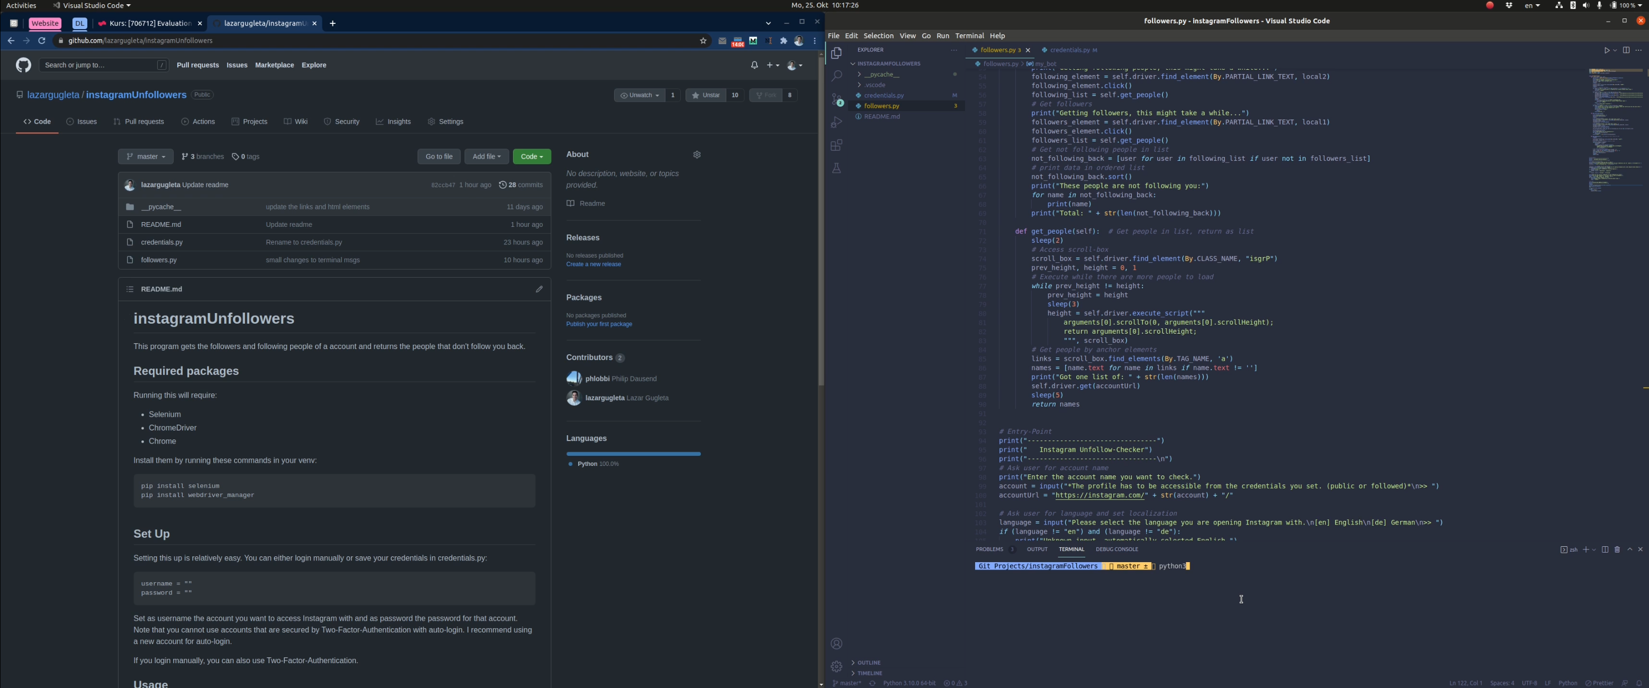Click the feedback icon in VS Code status bar
Screen dimensions: 1649x688
pos(1625,684)
